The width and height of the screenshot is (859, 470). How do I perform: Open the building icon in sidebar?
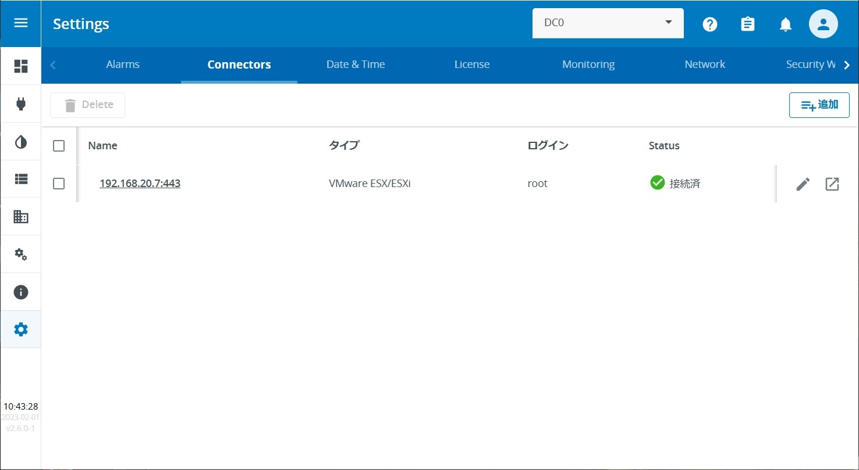click(21, 217)
